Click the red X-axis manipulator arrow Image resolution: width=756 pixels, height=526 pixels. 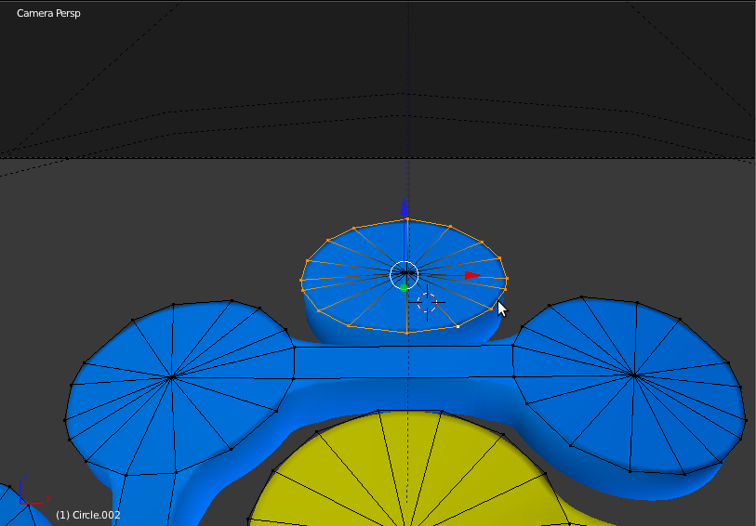(x=472, y=275)
